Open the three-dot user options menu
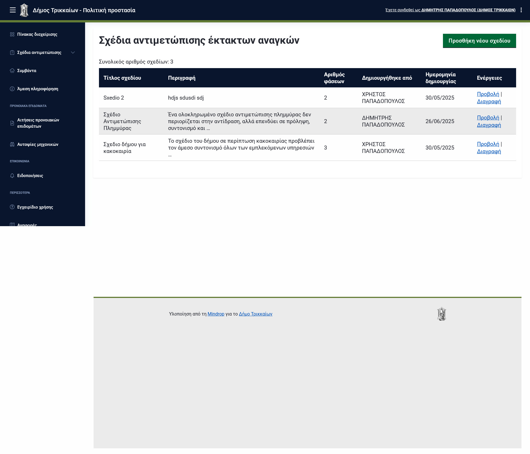The image size is (530, 454). pyautogui.click(x=521, y=10)
